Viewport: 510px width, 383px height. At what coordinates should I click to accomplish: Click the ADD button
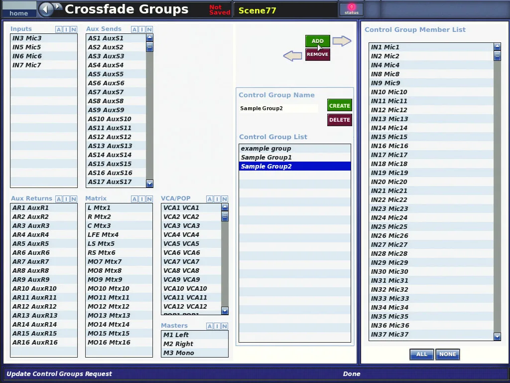pyautogui.click(x=317, y=41)
